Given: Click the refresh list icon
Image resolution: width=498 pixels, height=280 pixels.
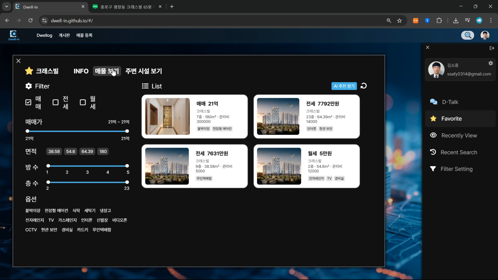Looking at the screenshot, I should [364, 86].
